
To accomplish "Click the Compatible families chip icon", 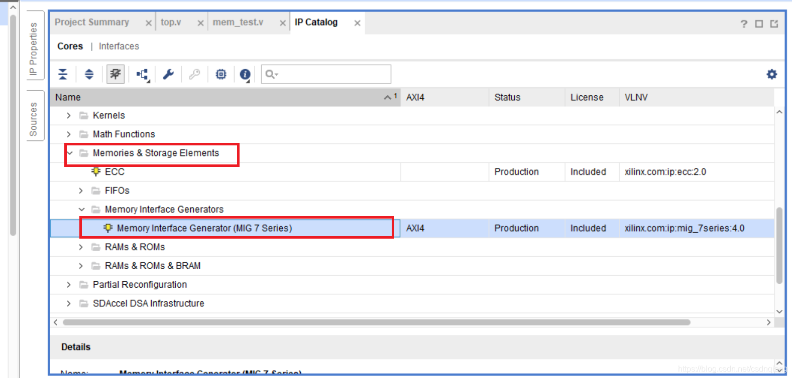I will [x=221, y=74].
